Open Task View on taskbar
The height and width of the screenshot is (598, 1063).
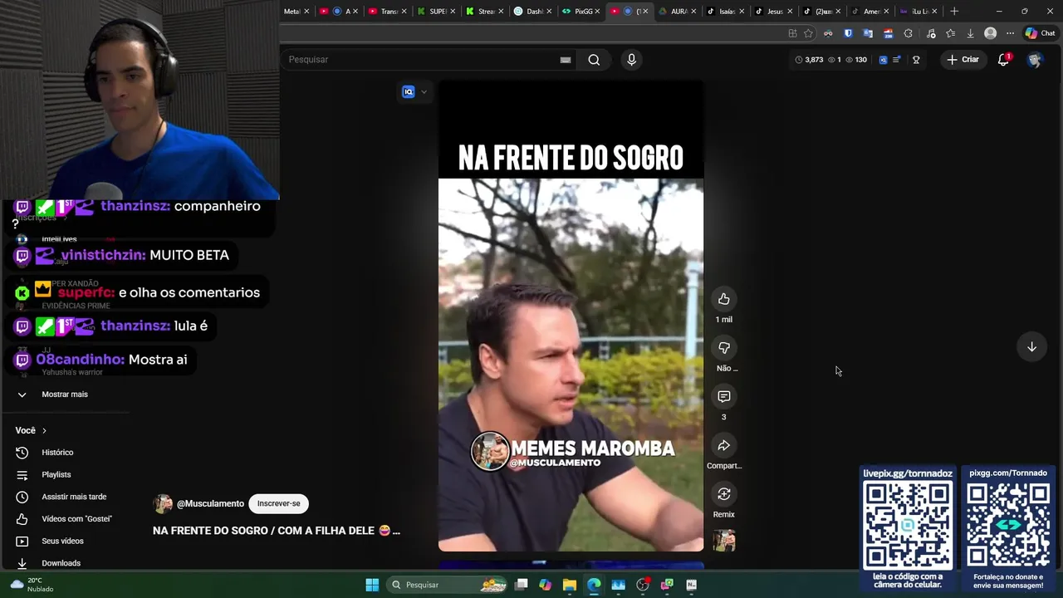[521, 585]
